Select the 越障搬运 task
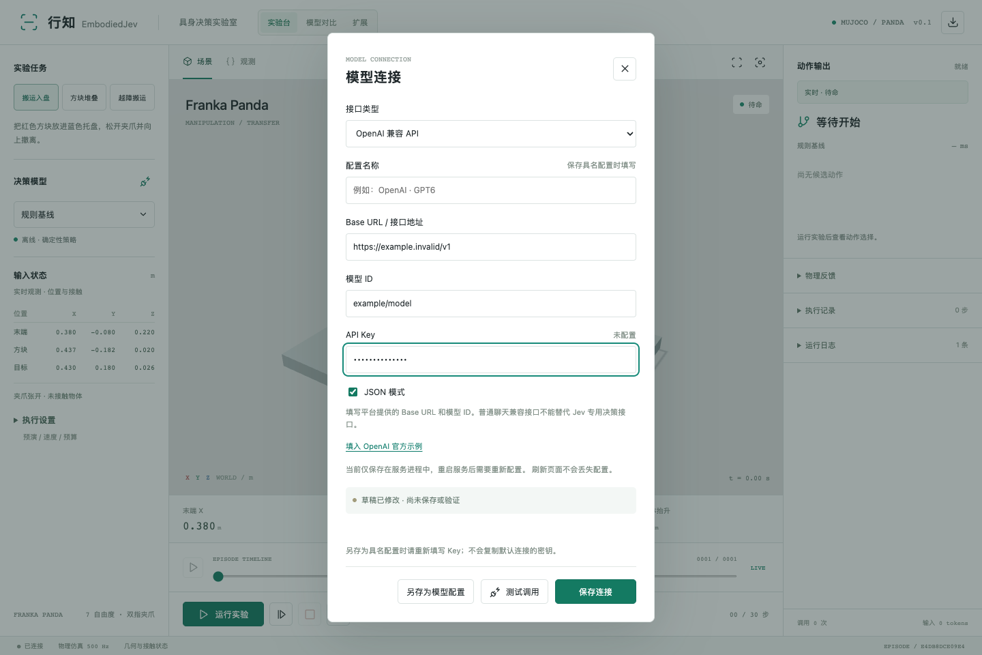The width and height of the screenshot is (982, 655). click(132, 98)
